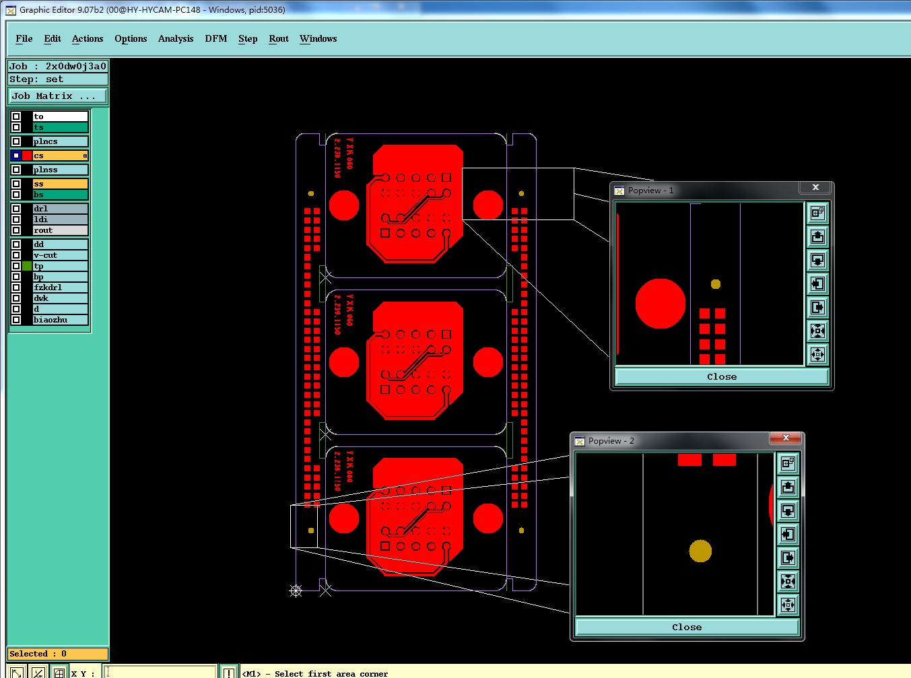
Task: Click the Popview - 2 preview canvas
Action: pos(675,534)
